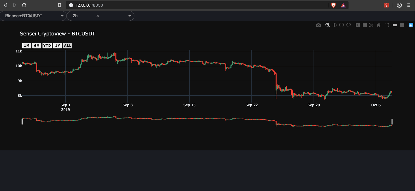Open the Brave Shields menu

334,5
